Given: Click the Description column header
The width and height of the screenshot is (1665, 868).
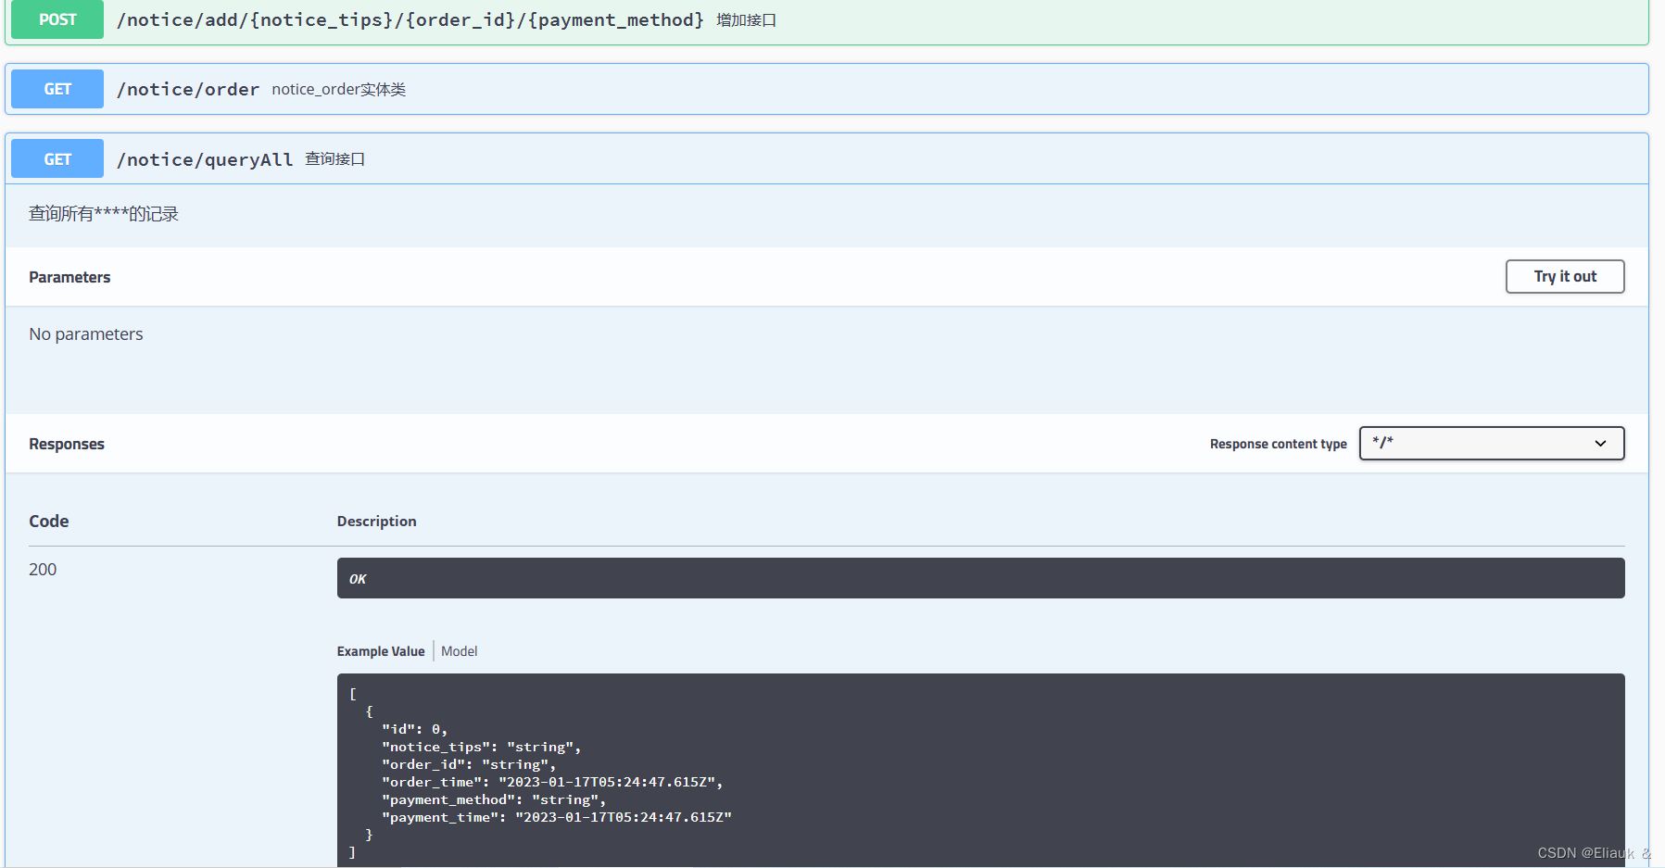Looking at the screenshot, I should tap(377, 522).
